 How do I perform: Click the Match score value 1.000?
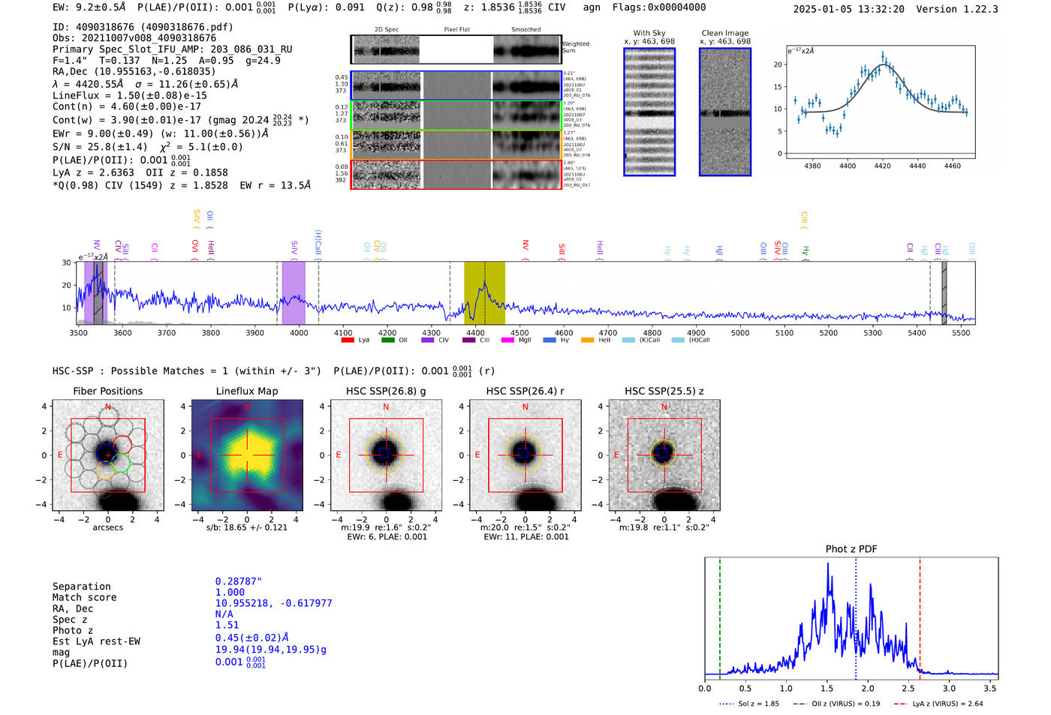pyautogui.click(x=230, y=593)
